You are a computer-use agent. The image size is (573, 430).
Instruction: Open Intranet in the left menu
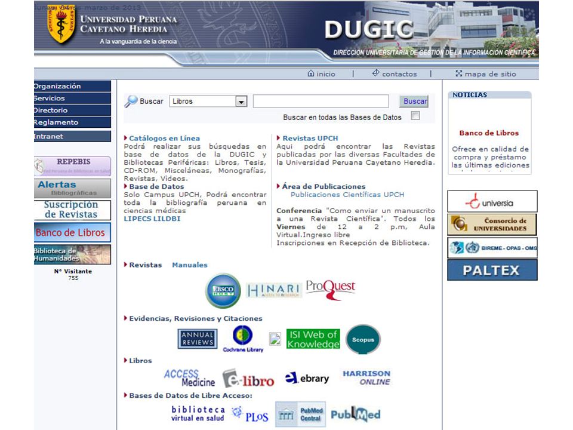72,136
